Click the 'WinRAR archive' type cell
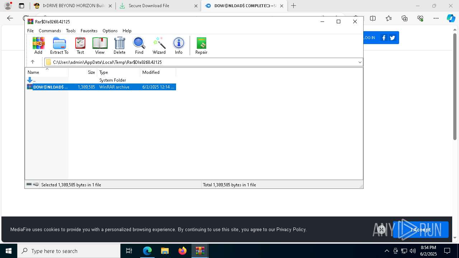459x258 pixels. 114,87
